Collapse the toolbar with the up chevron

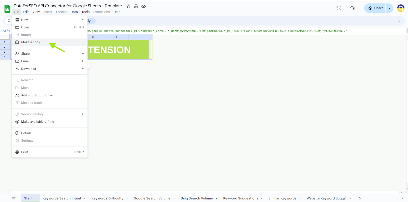[x=399, y=21]
